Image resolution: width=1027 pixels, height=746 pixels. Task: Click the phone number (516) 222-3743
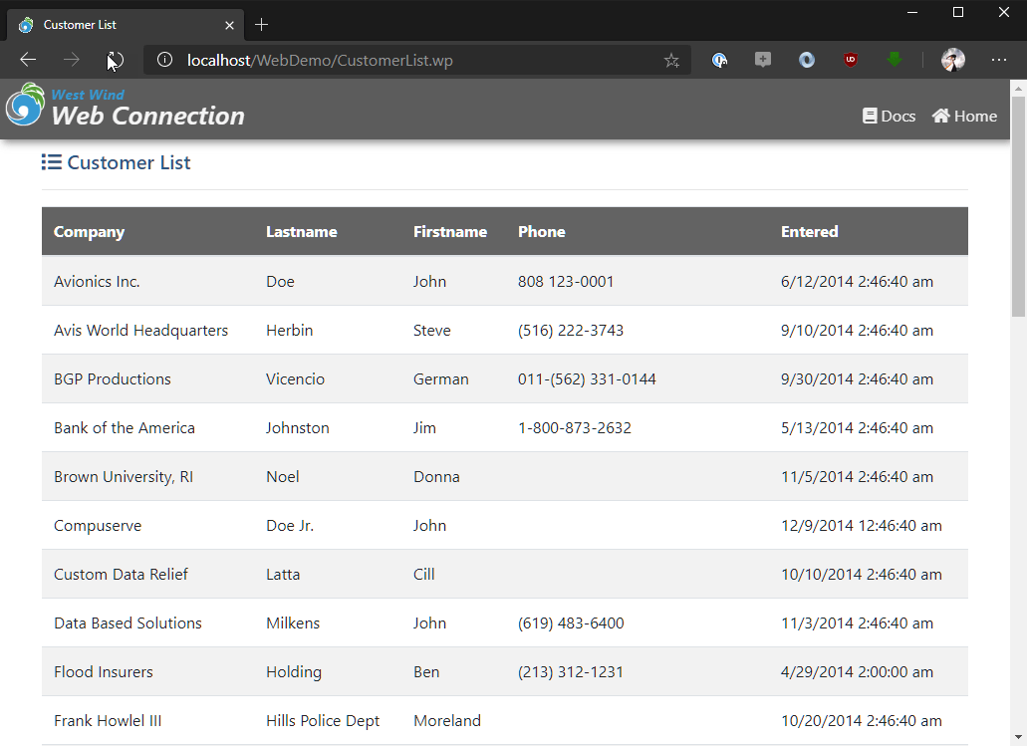571,330
